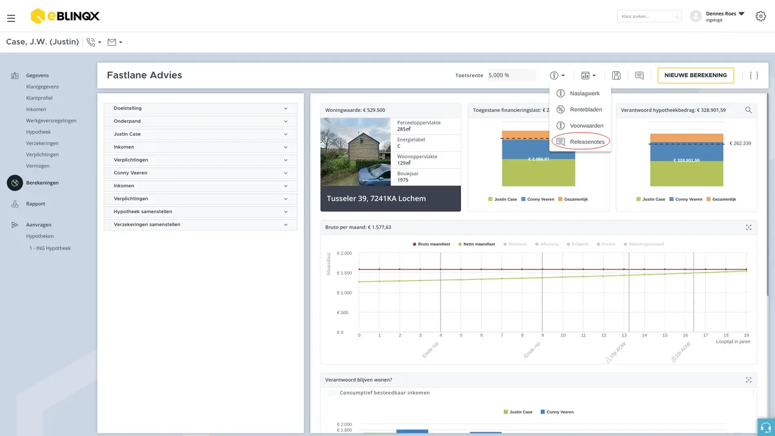Expand the Bruto per maand chart fullscreen

click(749, 227)
